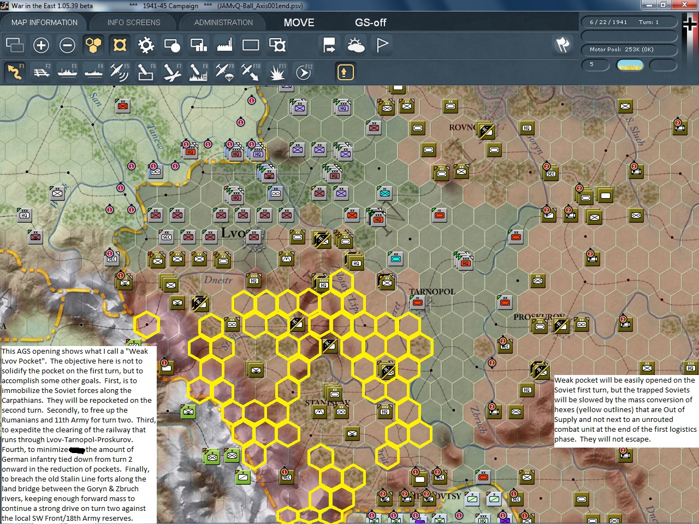The width and height of the screenshot is (699, 524).
Task: Select the unit counter at Rovno
Action: (x=486, y=130)
